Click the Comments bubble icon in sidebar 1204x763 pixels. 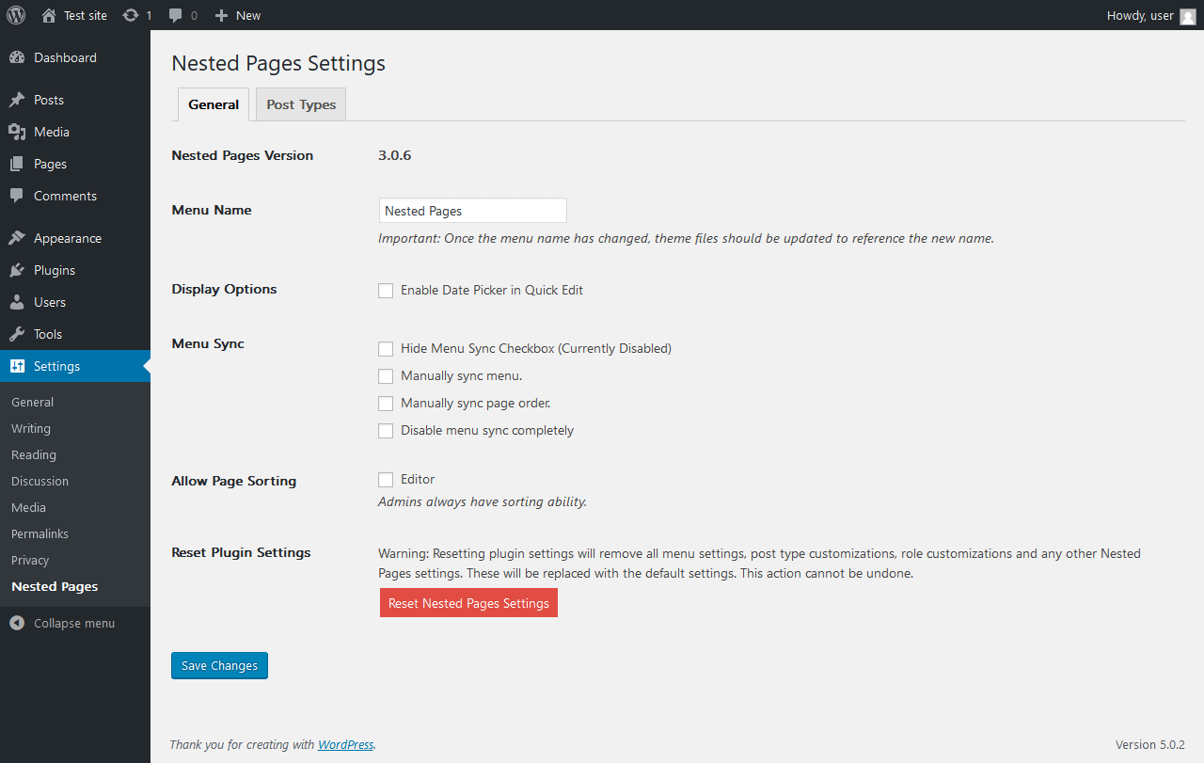tap(17, 196)
